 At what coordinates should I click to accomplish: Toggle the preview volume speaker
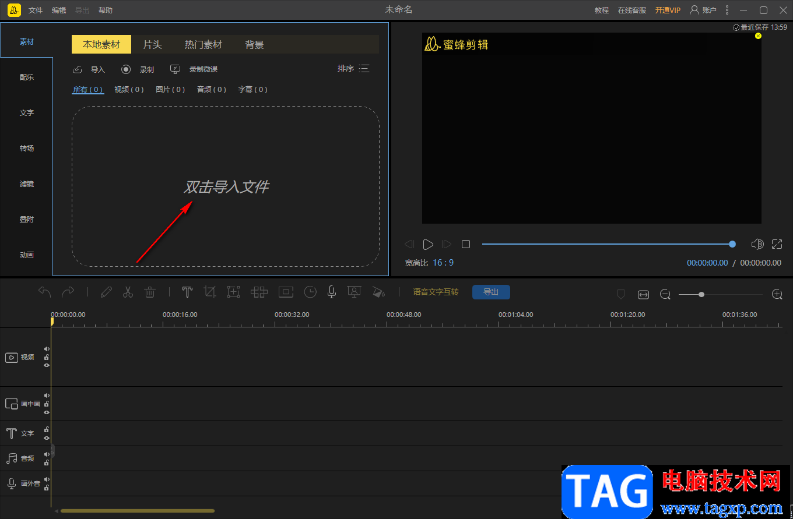(x=757, y=244)
